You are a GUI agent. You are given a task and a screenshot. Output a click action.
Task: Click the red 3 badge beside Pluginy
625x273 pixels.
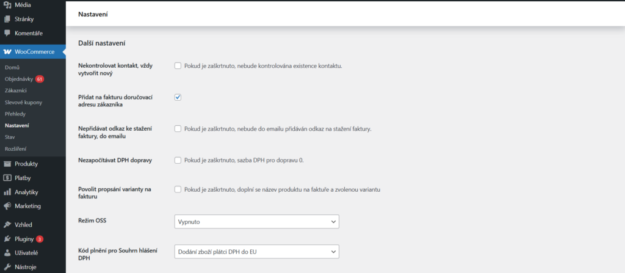(40, 239)
